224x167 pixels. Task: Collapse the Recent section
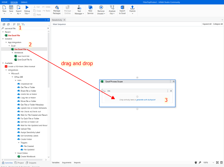(x=3, y=32)
